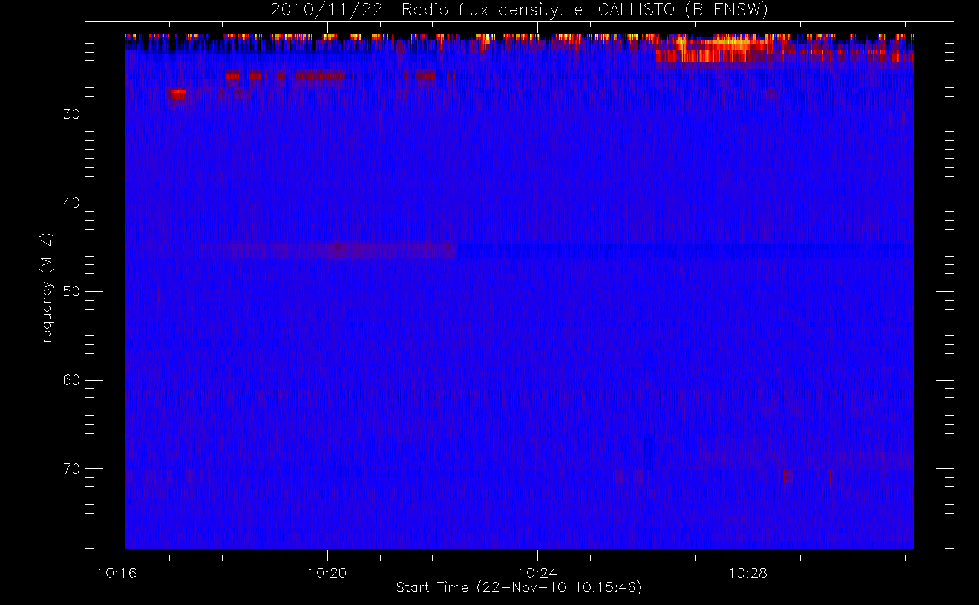The image size is (979, 605).
Task: Click the '60' frequency tick label
Action: tap(71, 380)
